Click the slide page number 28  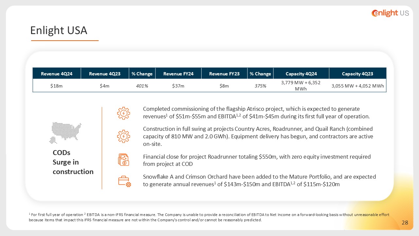(x=405, y=223)
